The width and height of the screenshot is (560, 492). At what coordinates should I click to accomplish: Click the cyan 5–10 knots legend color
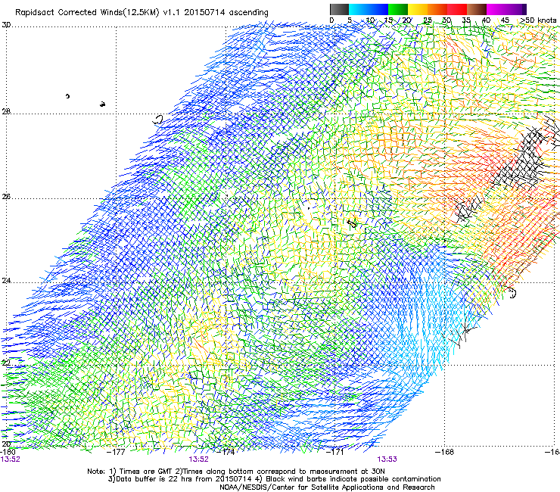[x=359, y=9]
